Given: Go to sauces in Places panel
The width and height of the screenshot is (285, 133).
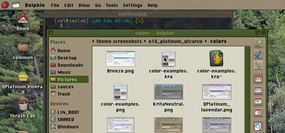Looking at the screenshot, I should click(69, 87).
